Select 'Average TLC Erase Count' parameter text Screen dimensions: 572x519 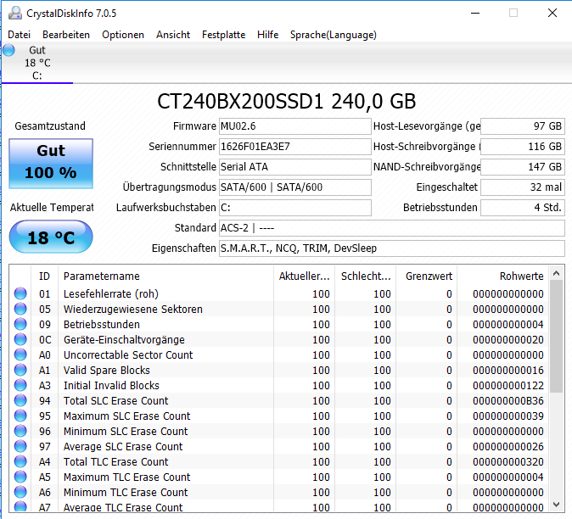[123, 507]
